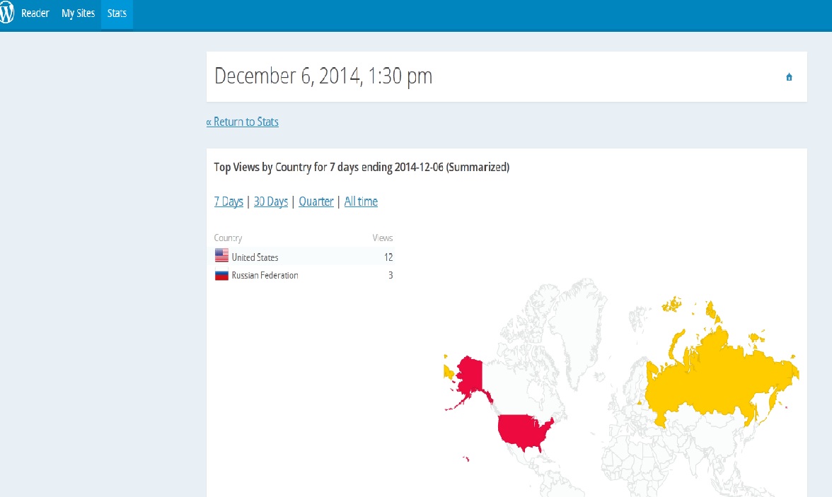
Task: Click the Views column header
Action: point(382,238)
